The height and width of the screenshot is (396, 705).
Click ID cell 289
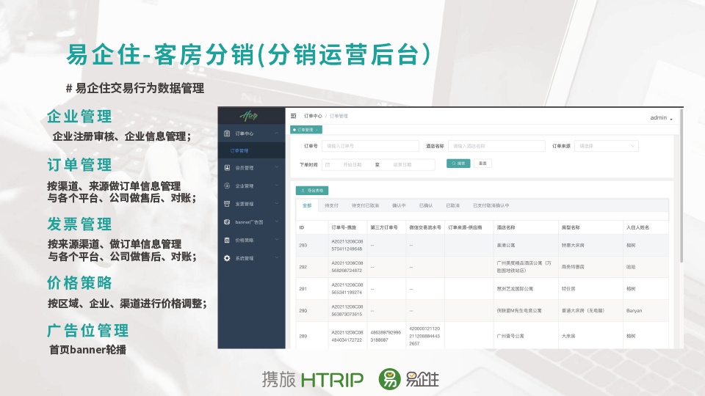[x=303, y=336]
